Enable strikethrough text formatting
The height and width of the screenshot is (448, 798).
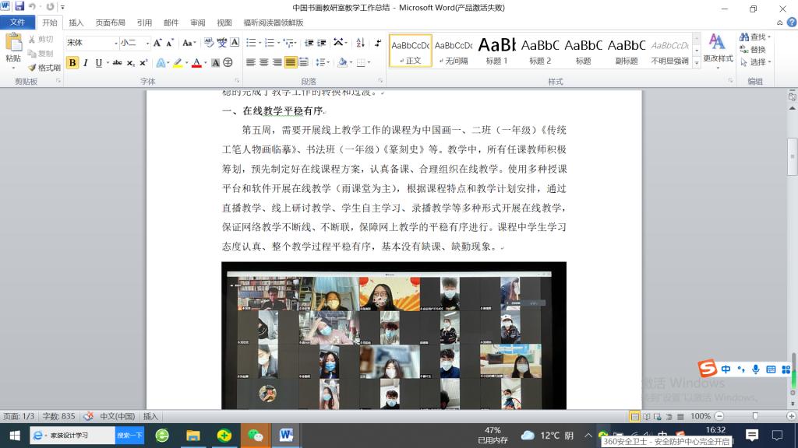click(117, 63)
